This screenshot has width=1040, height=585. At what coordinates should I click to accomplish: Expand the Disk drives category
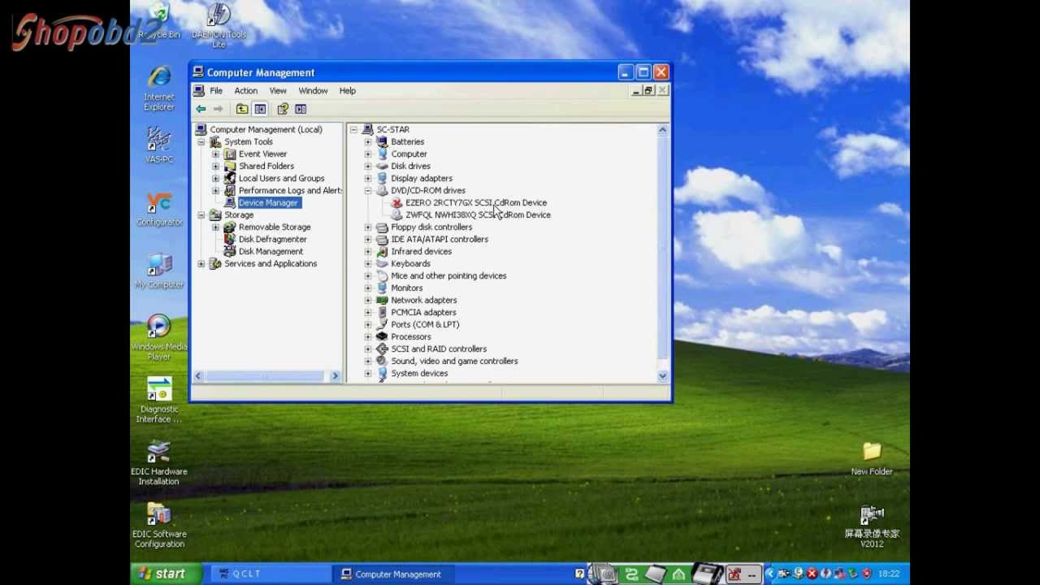pyautogui.click(x=368, y=166)
